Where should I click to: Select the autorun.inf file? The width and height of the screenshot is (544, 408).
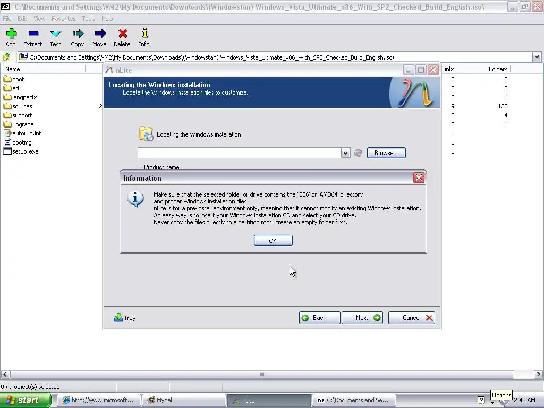[22, 133]
